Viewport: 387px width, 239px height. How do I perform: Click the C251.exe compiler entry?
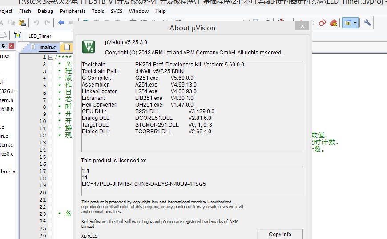[147, 78]
